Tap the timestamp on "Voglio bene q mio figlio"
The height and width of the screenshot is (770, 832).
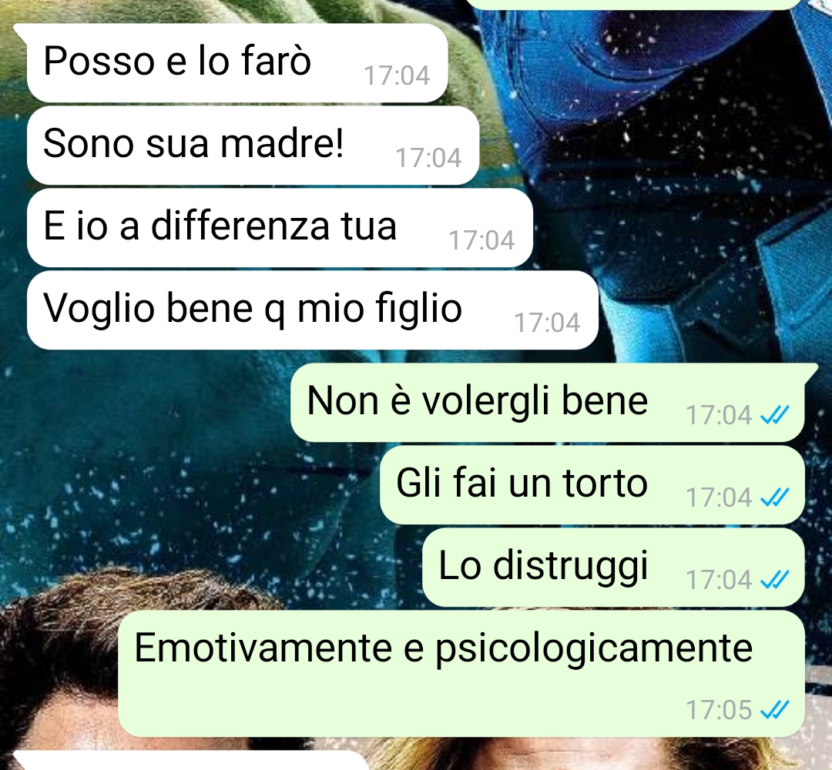[547, 323]
